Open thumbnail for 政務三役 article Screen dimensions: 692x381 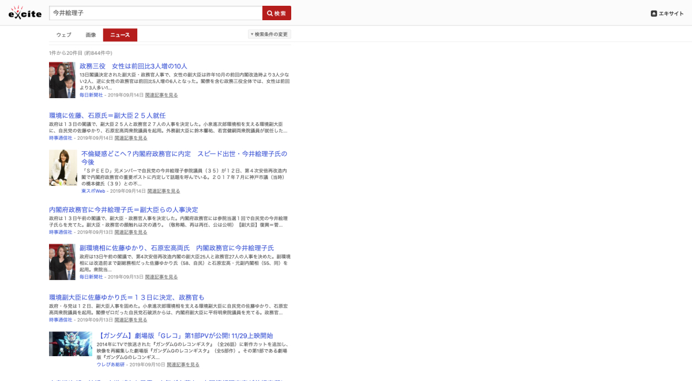point(62,80)
